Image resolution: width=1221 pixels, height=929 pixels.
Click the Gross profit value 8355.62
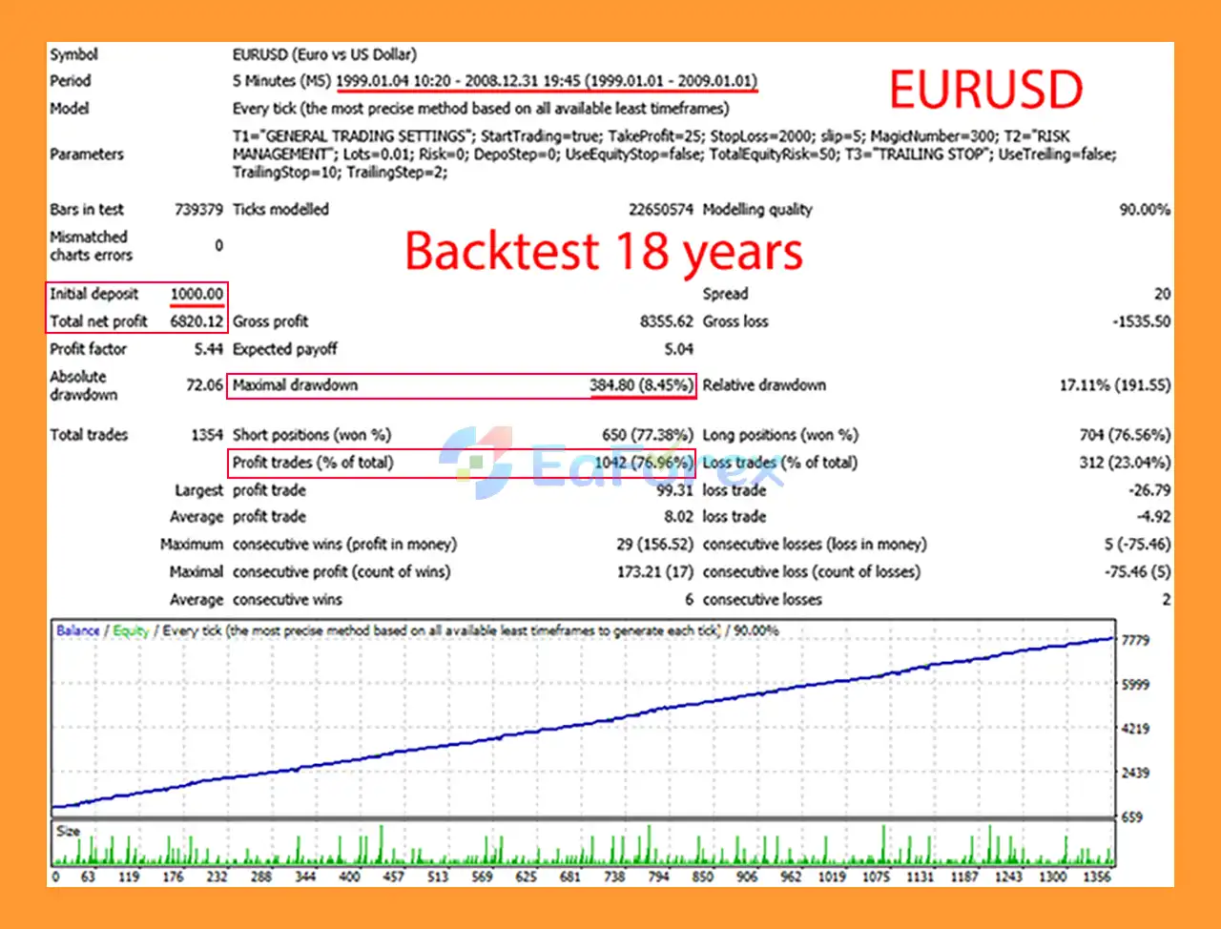pyautogui.click(x=666, y=321)
